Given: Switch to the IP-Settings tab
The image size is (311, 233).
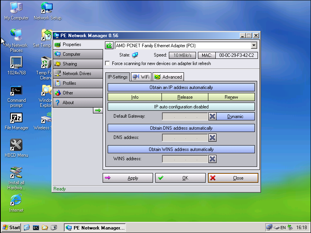Looking at the screenshot, I should coord(118,77).
